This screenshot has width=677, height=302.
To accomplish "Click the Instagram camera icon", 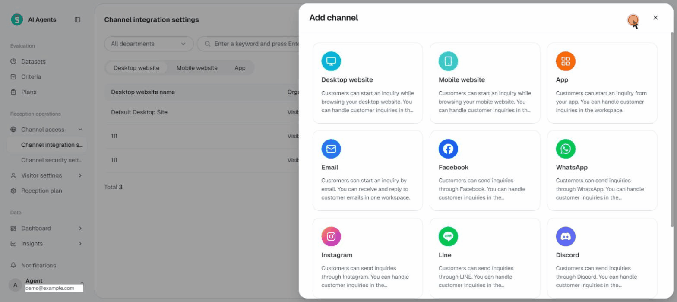I will click(331, 236).
